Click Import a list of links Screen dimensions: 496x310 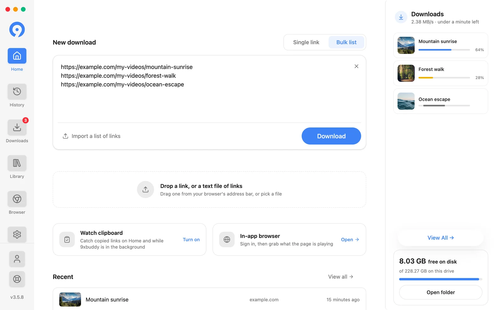pyautogui.click(x=91, y=136)
